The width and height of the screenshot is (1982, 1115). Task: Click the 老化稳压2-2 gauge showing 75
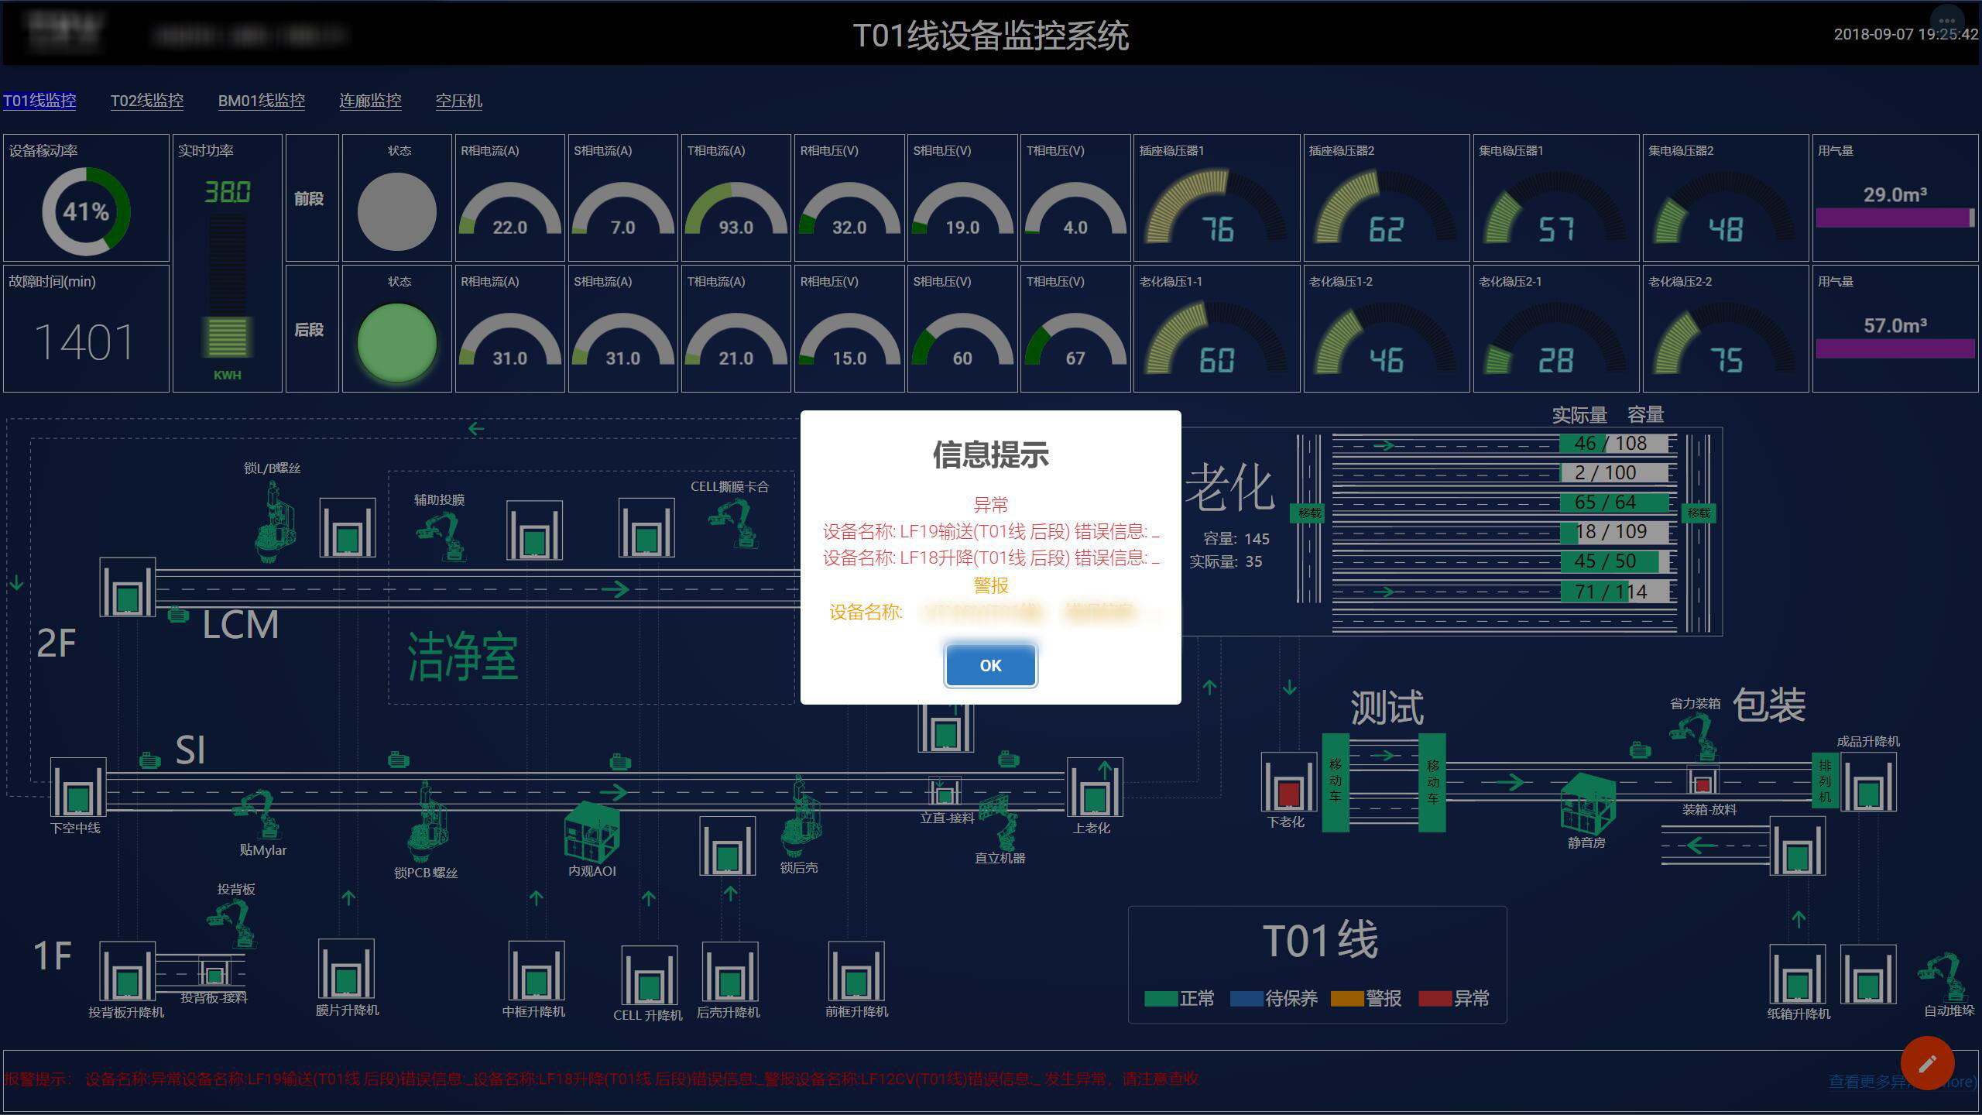(1726, 338)
